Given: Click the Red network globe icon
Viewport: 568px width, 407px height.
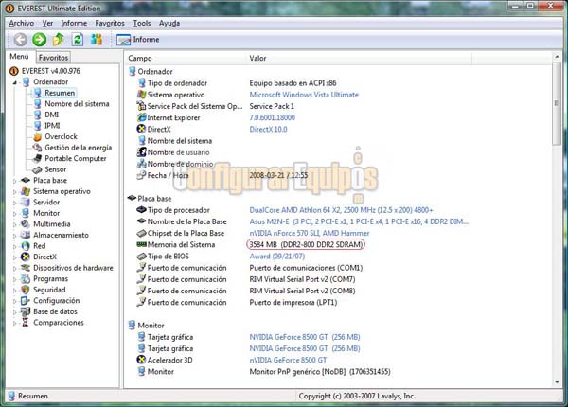Looking at the screenshot, I should pos(26,246).
